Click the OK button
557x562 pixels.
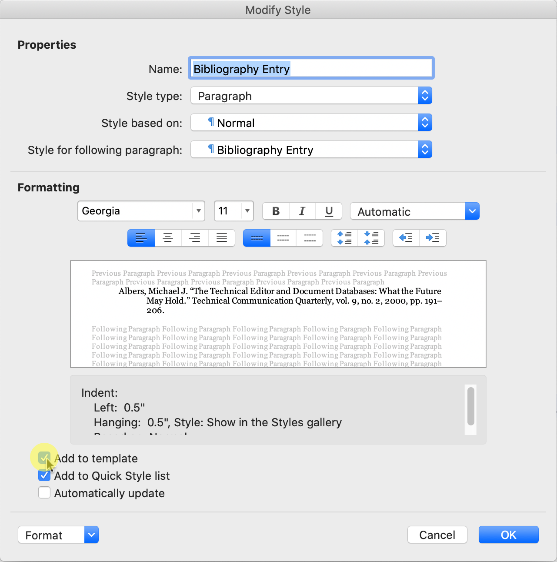508,535
